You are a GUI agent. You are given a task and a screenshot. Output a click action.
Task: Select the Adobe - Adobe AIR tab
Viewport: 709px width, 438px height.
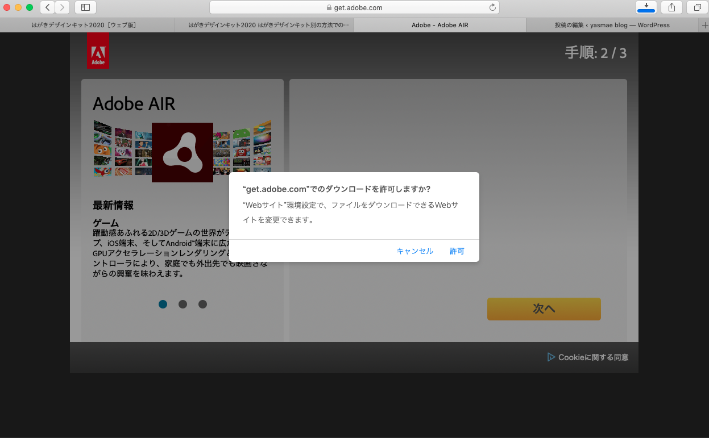(x=440, y=25)
